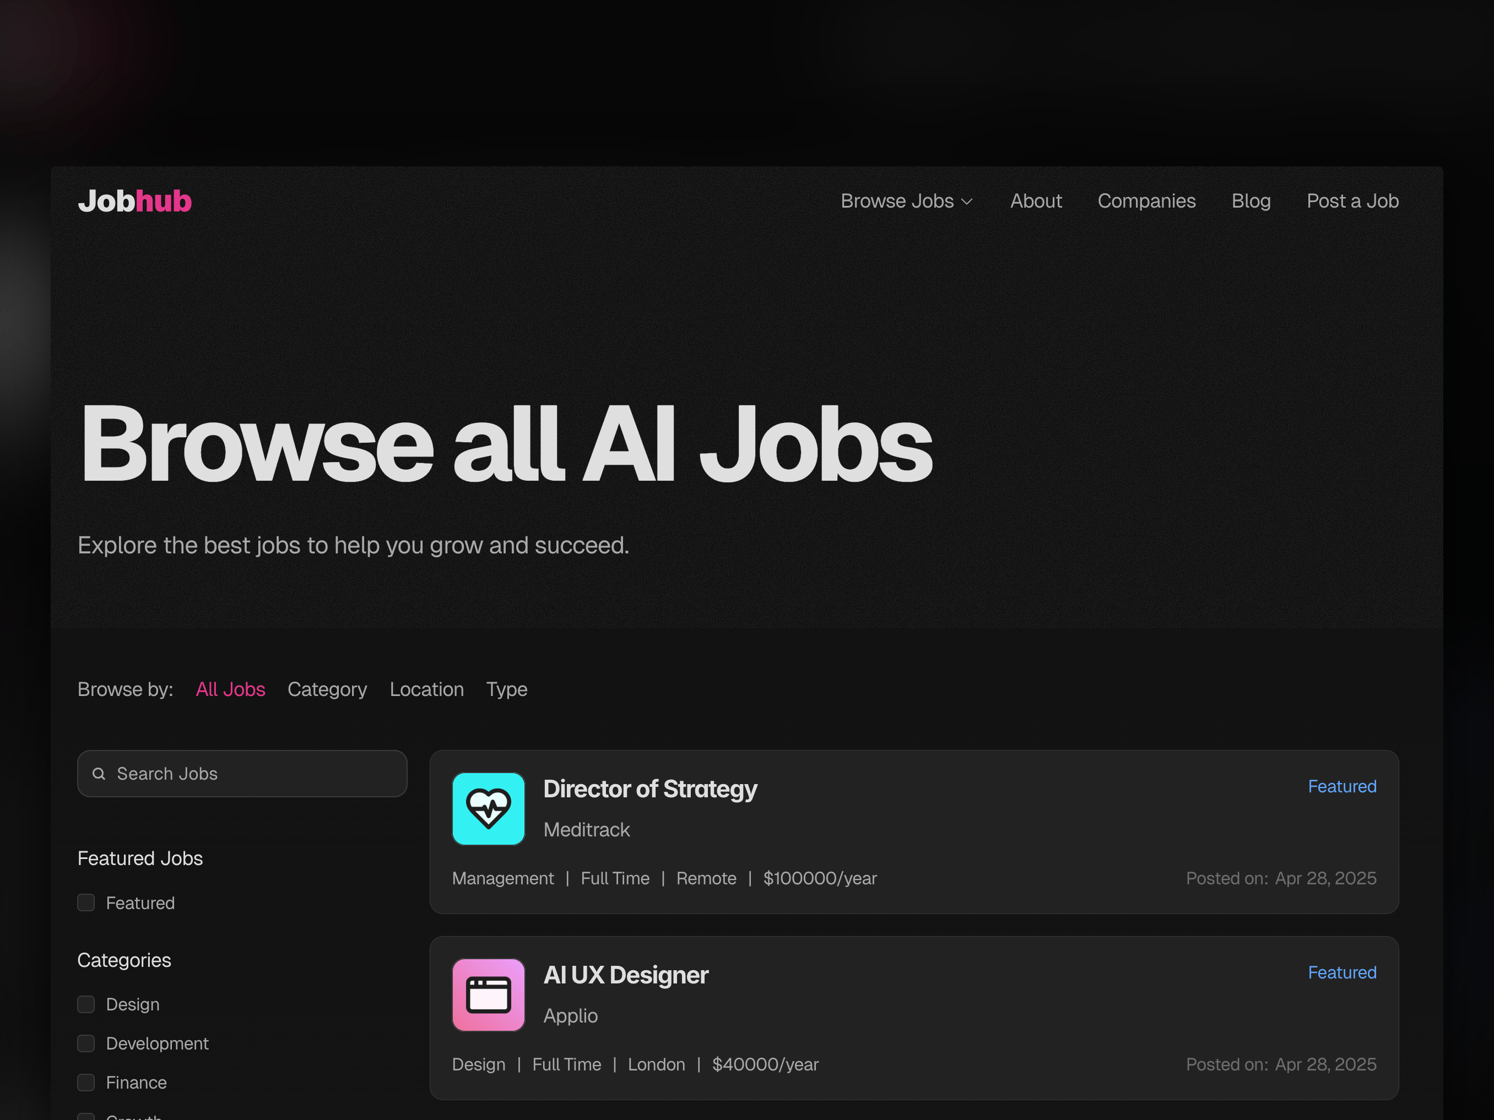Focus the Search Jobs input field
1494x1120 pixels.
pyautogui.click(x=242, y=774)
